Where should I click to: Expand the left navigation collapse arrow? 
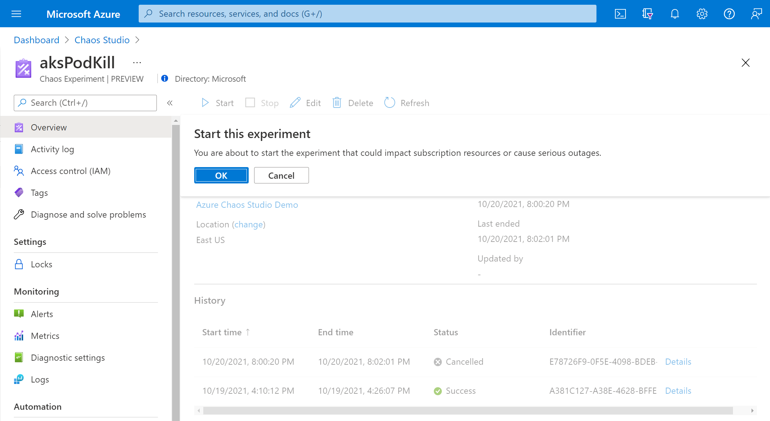point(170,103)
